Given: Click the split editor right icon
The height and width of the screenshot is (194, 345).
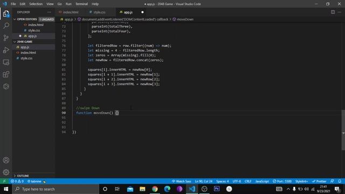Looking at the screenshot, I should click(x=333, y=12).
